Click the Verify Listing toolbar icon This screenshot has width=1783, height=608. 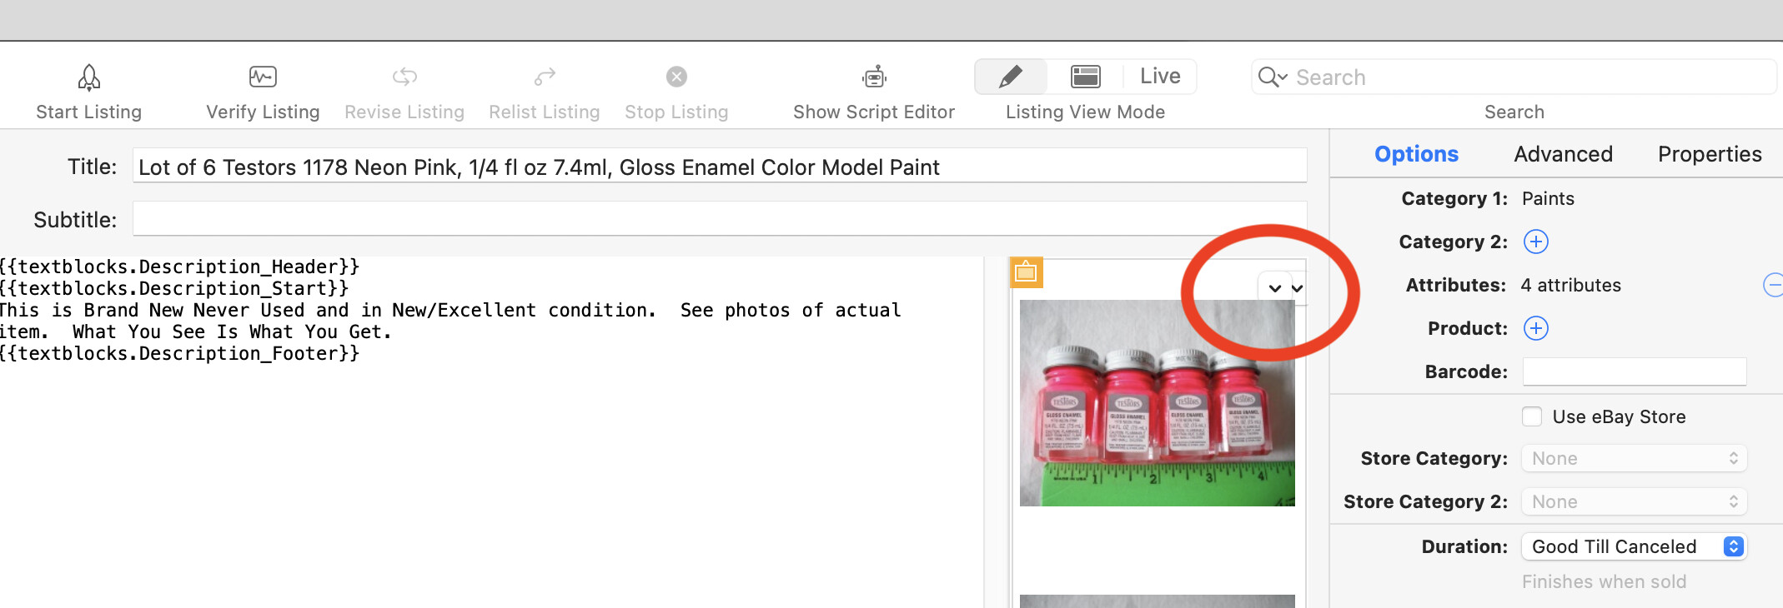point(263,77)
